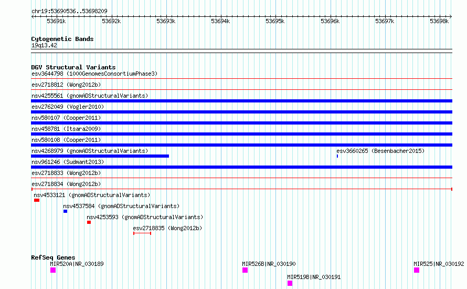Click the nsv580108 blue variant bar
This screenshot has width=467, height=289.
click(x=241, y=145)
